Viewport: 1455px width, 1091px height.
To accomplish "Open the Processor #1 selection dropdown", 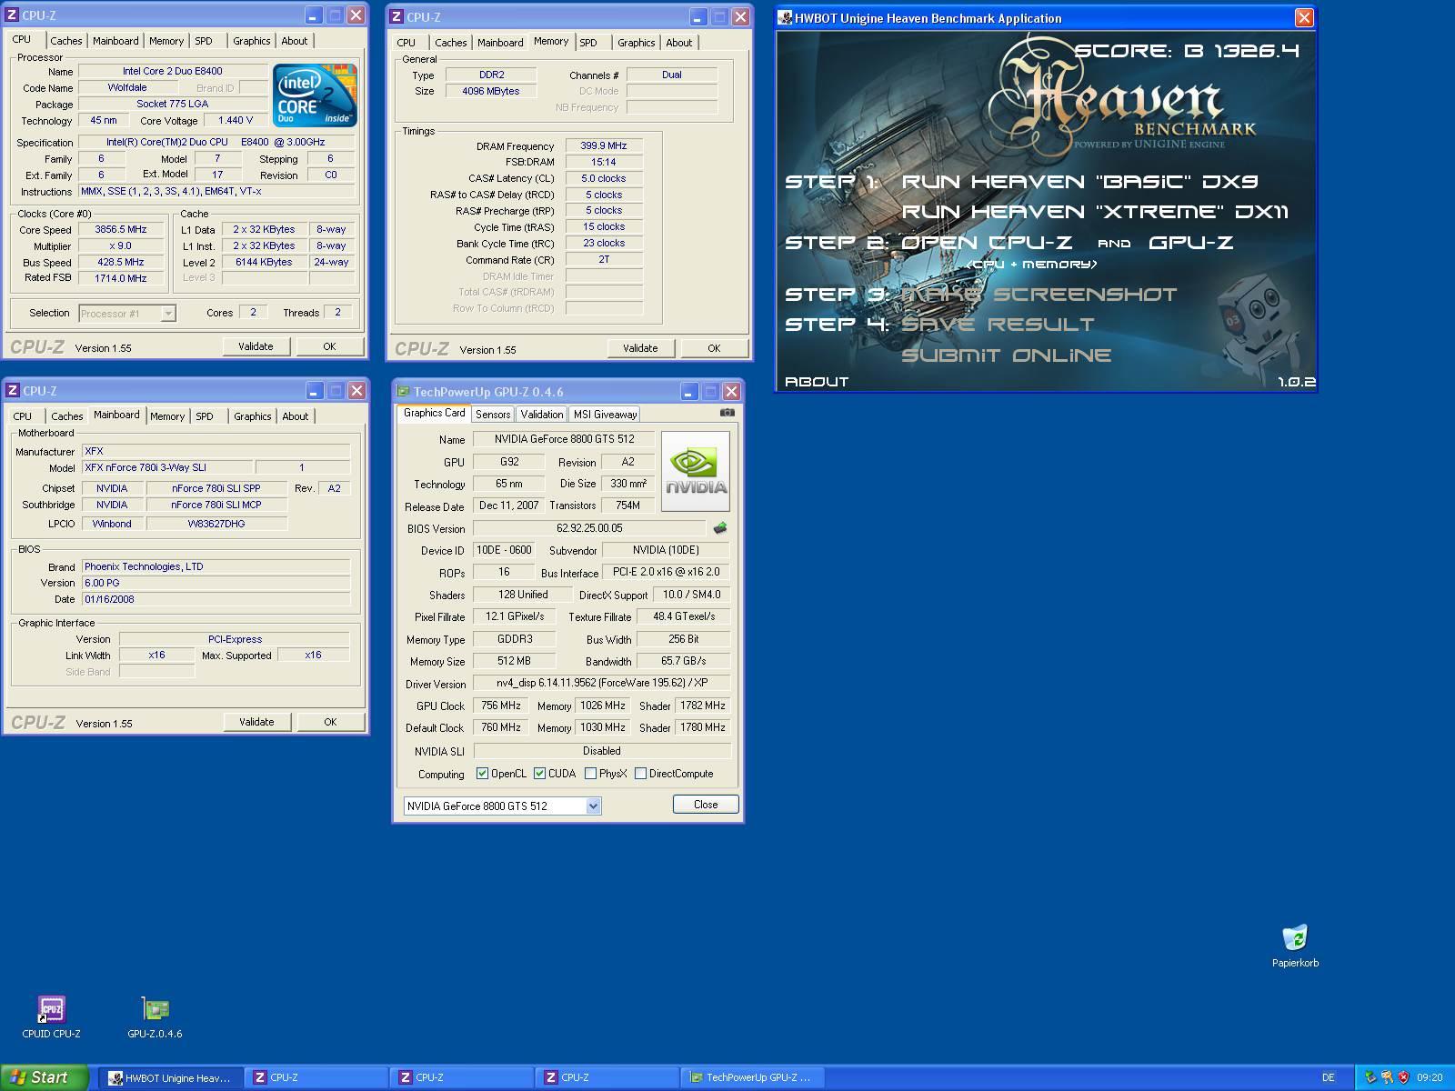I will click(x=168, y=314).
